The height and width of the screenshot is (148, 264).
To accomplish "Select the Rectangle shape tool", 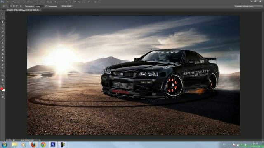I will pyautogui.click(x=2, y=76).
